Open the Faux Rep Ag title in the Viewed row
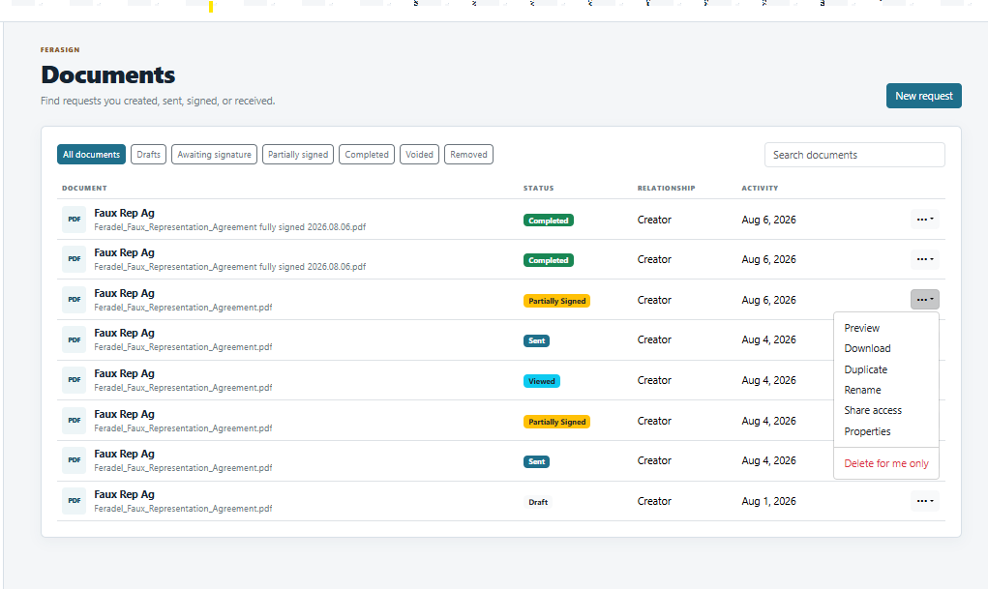This screenshot has height=589, width=988. (124, 373)
